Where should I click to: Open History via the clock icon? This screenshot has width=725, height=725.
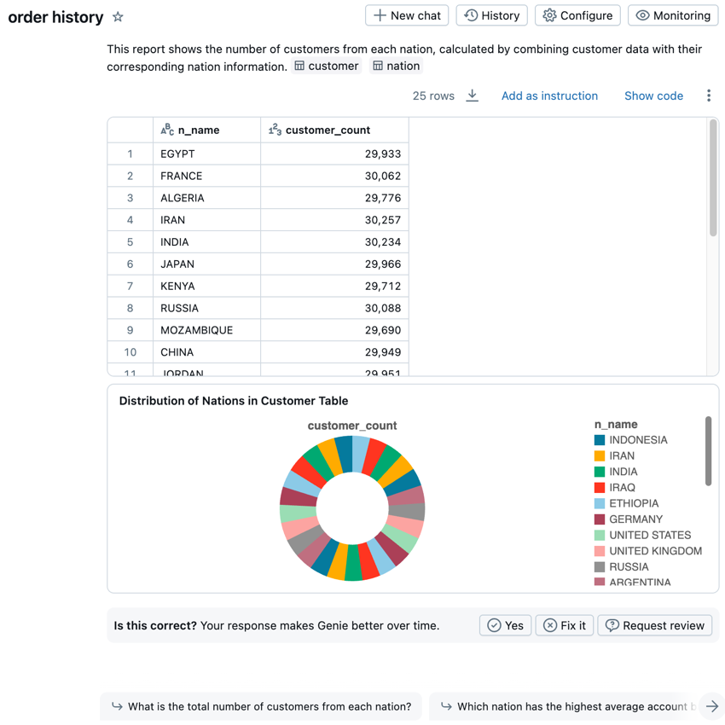[x=472, y=15]
